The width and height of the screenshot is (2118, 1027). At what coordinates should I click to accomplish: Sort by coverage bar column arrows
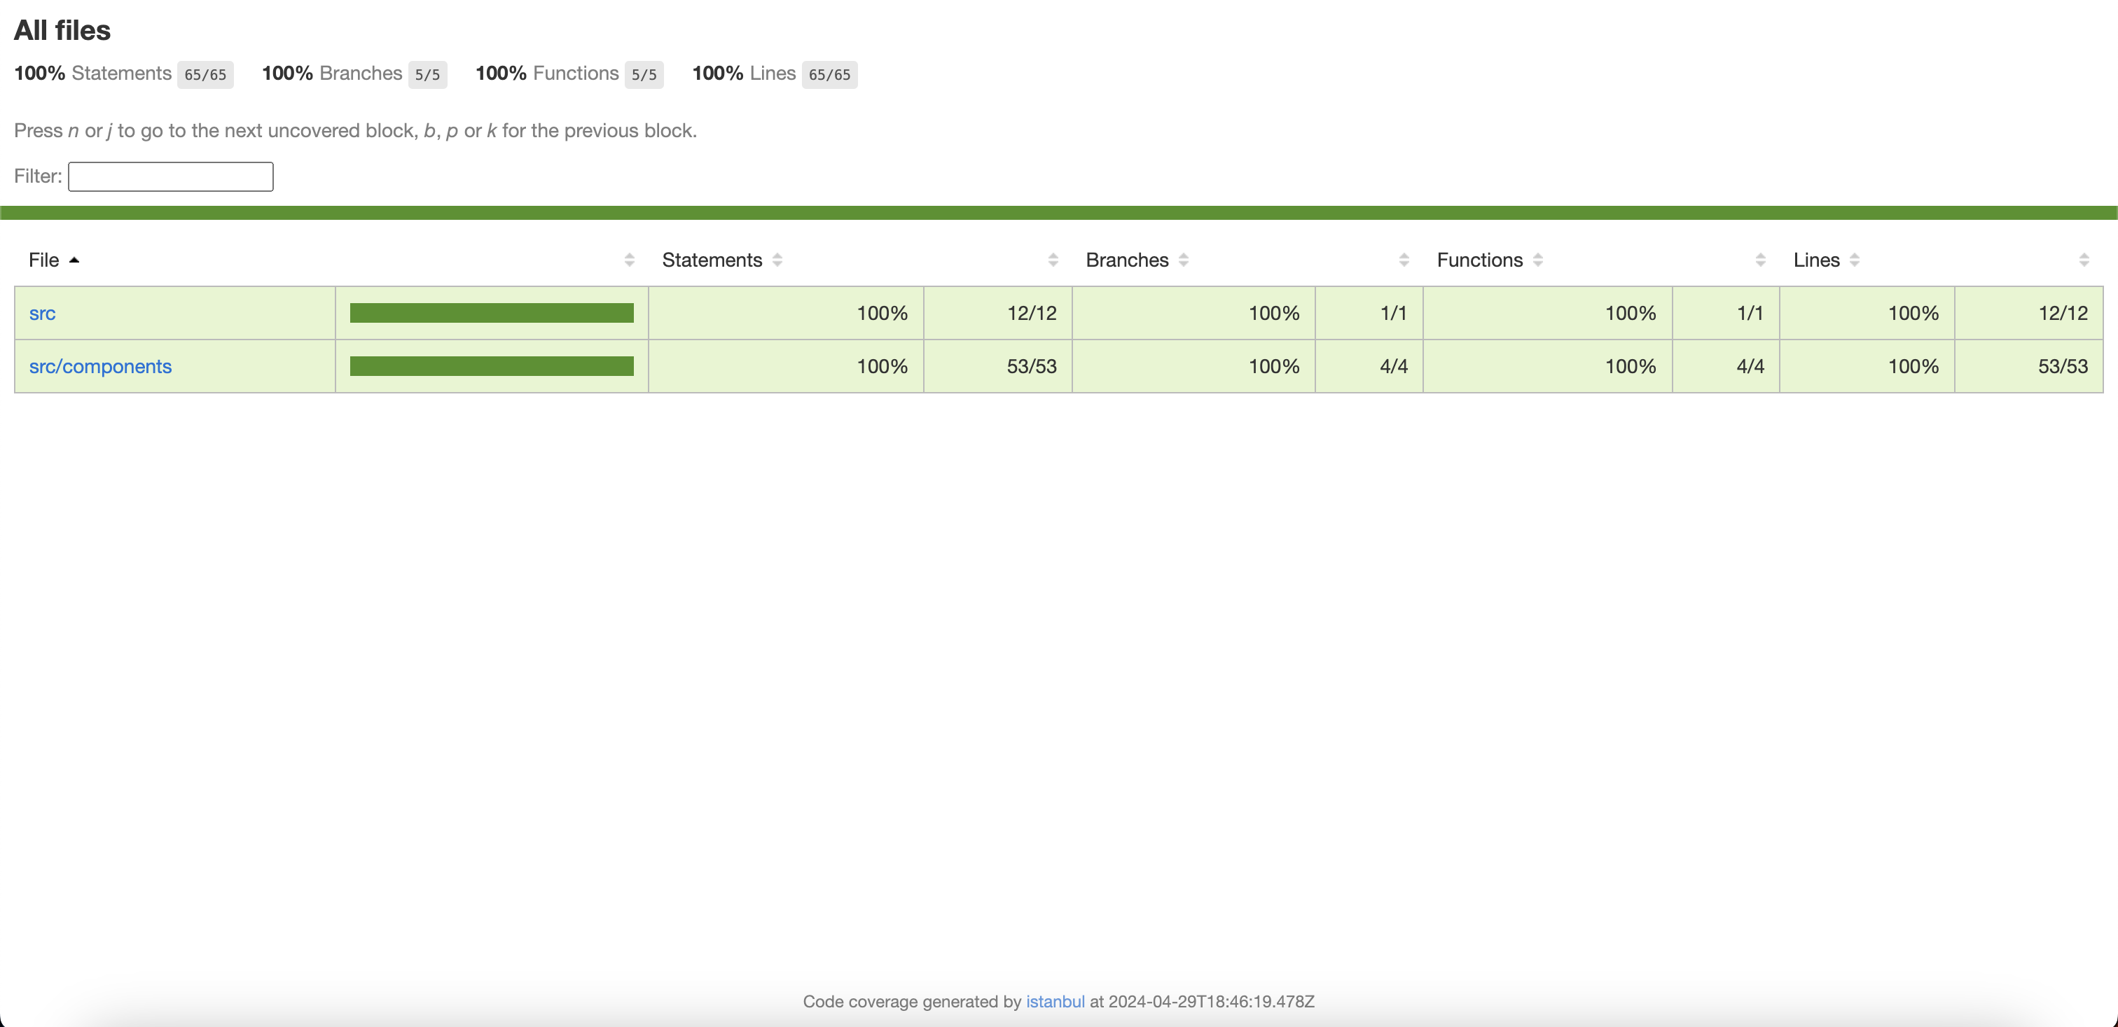pyautogui.click(x=629, y=260)
